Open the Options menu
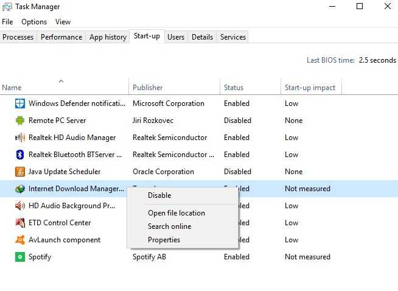The image size is (398, 291). pos(34,22)
